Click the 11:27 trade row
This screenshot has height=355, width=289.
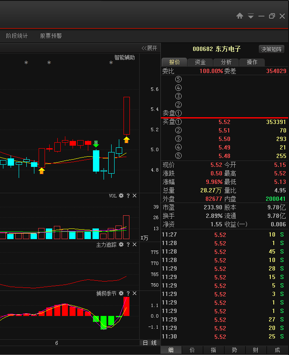point(225,235)
